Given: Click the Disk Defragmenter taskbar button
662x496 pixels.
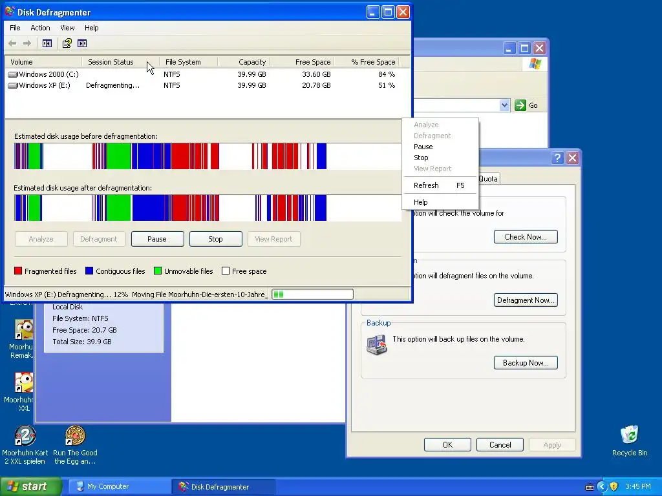Looking at the screenshot, I should click(224, 487).
